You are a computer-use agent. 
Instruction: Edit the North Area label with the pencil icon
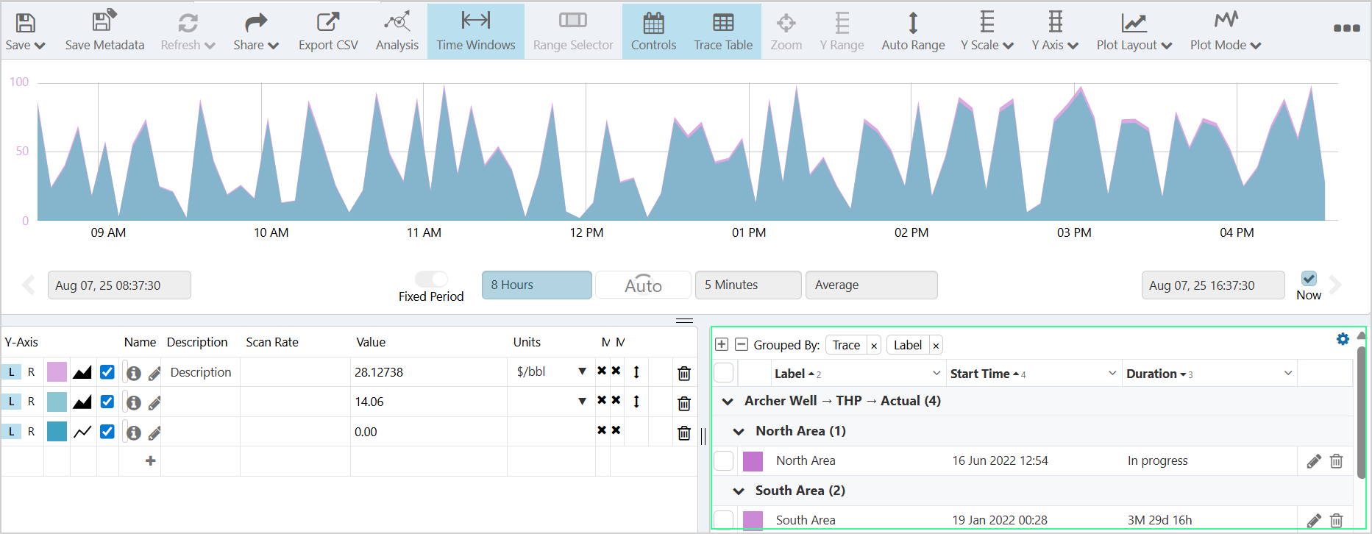point(1313,461)
